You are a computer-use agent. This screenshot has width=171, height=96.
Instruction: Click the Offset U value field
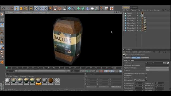click(x=139, y=83)
